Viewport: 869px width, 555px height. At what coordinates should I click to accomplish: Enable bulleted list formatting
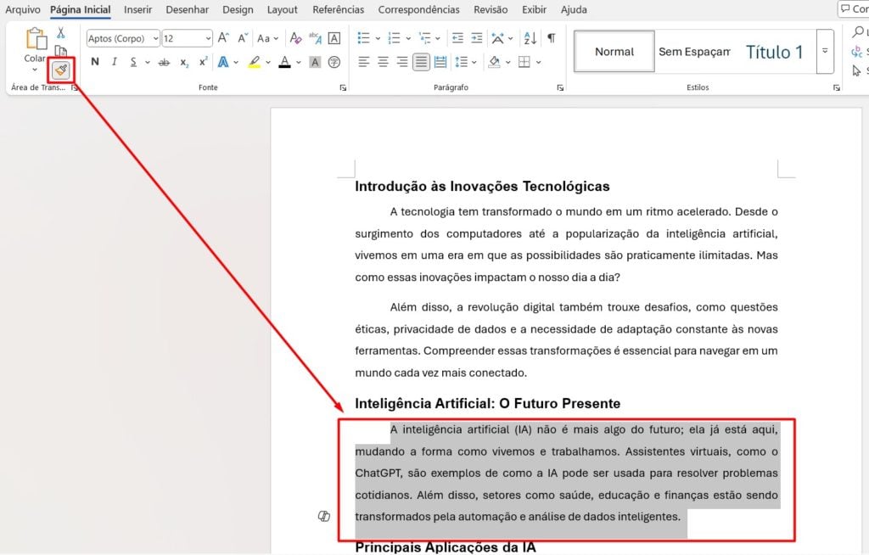[x=362, y=38]
